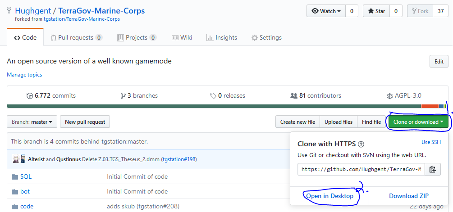Open the Hughgent user profile link

[x=32, y=11]
